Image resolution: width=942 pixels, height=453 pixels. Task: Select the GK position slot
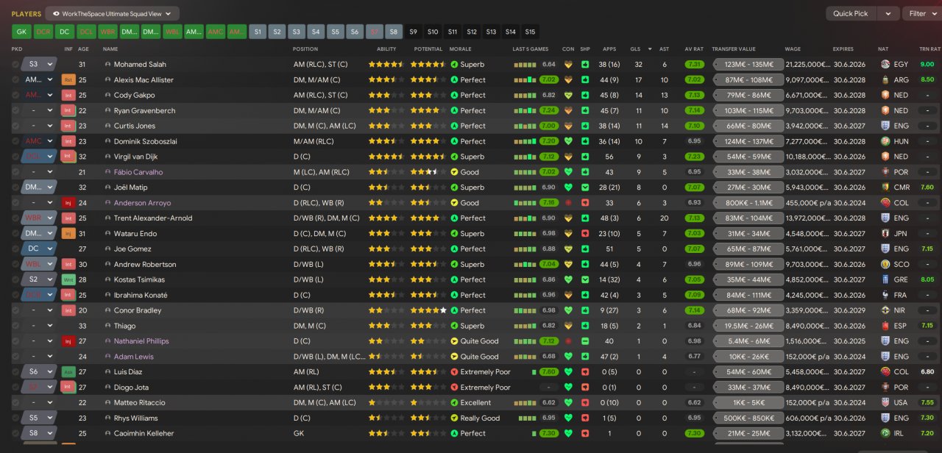(21, 32)
